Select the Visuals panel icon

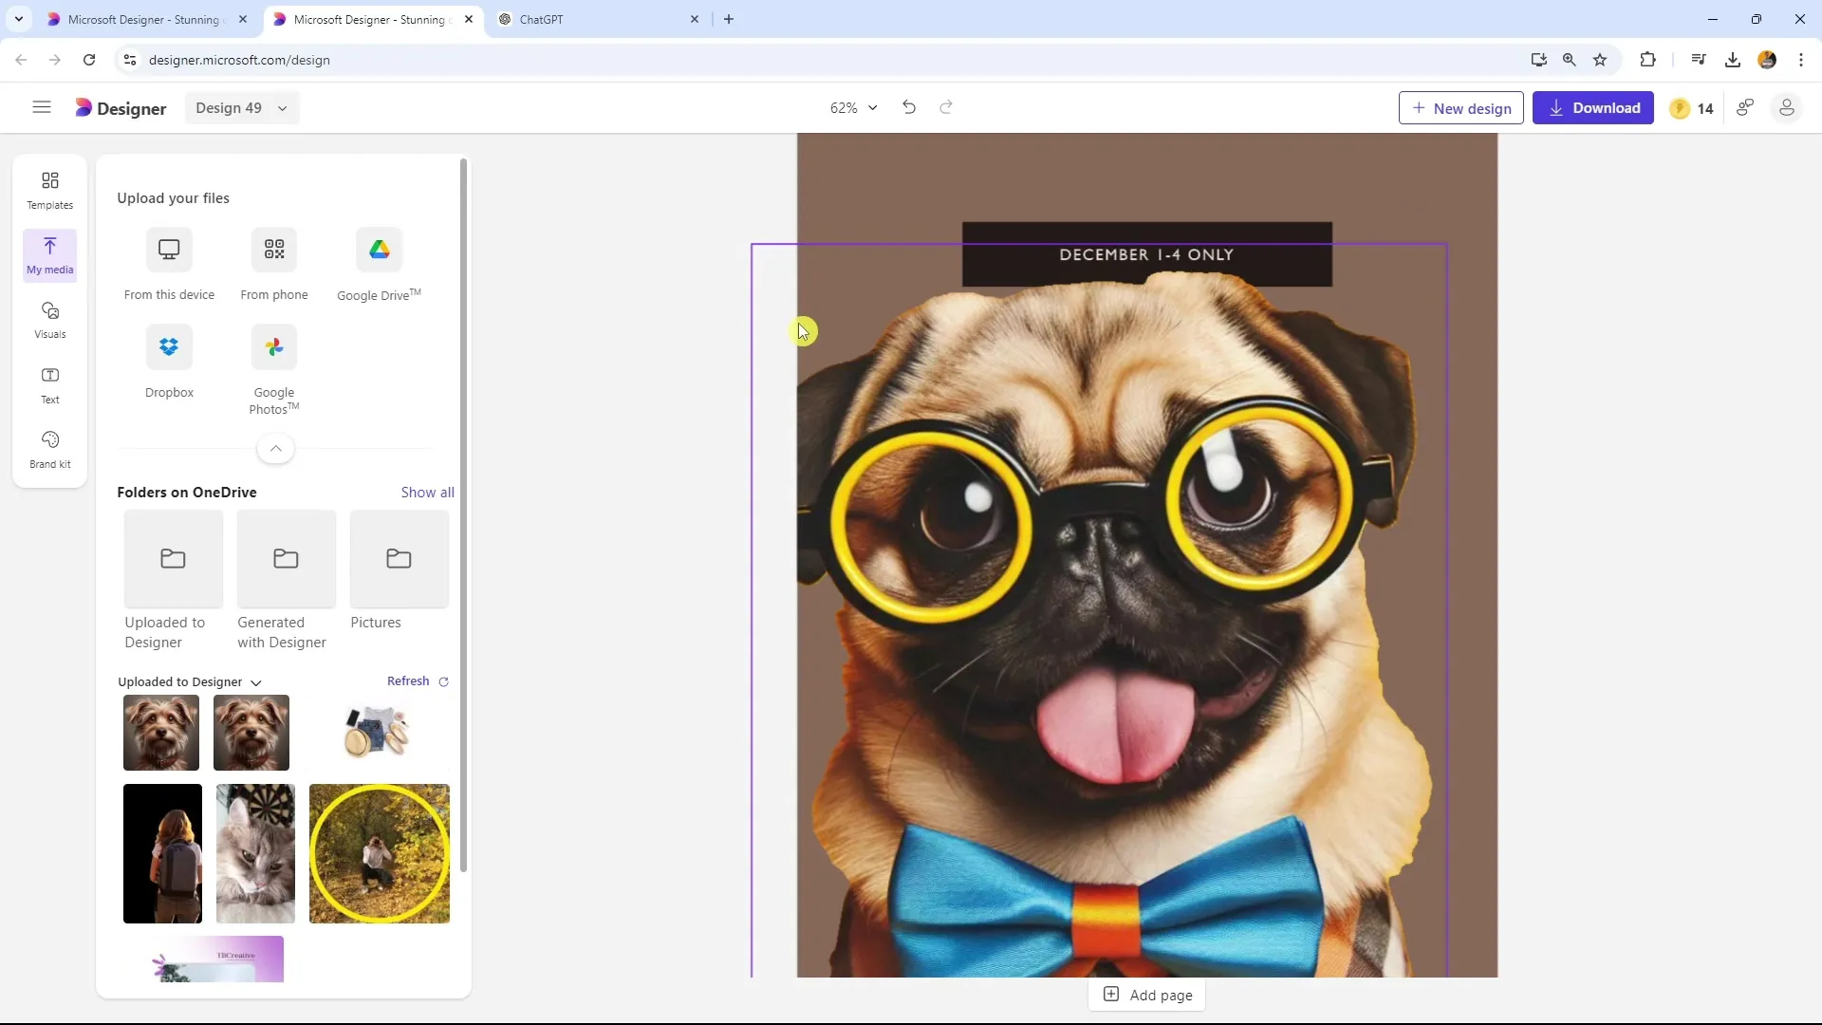click(50, 317)
